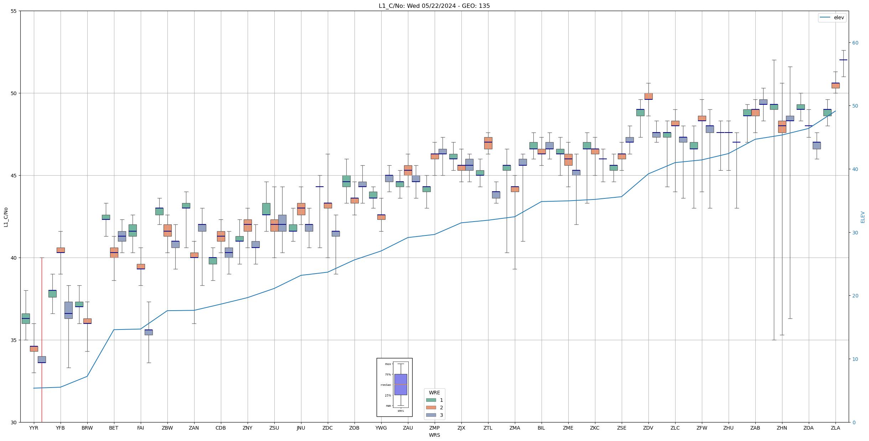Screen dimensions: 869x441
Task: Click the ZLC x-axis label
Action: tap(675, 428)
